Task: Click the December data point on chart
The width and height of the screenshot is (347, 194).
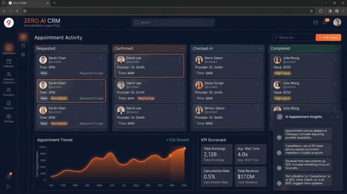Action: 184,148
